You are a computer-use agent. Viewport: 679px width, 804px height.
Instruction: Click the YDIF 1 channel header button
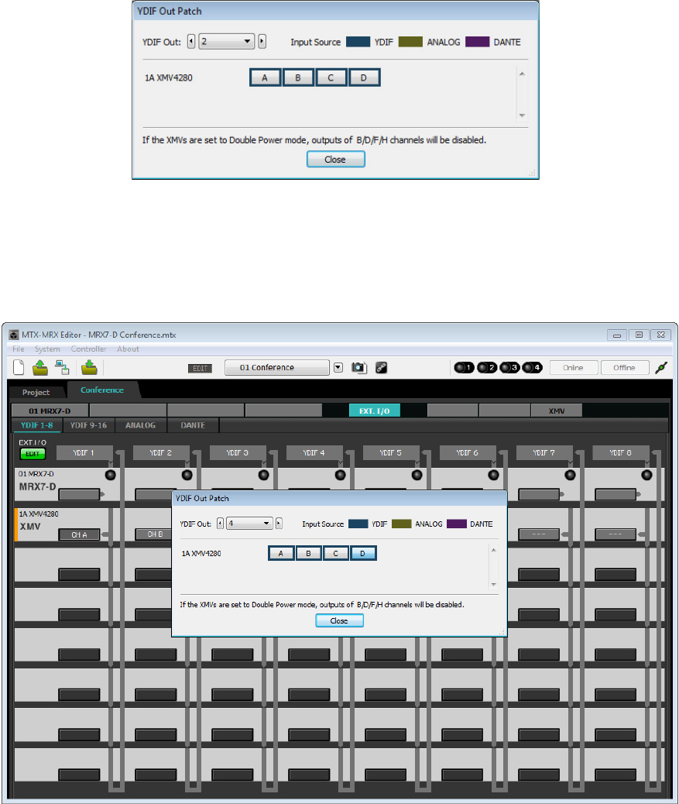84,453
